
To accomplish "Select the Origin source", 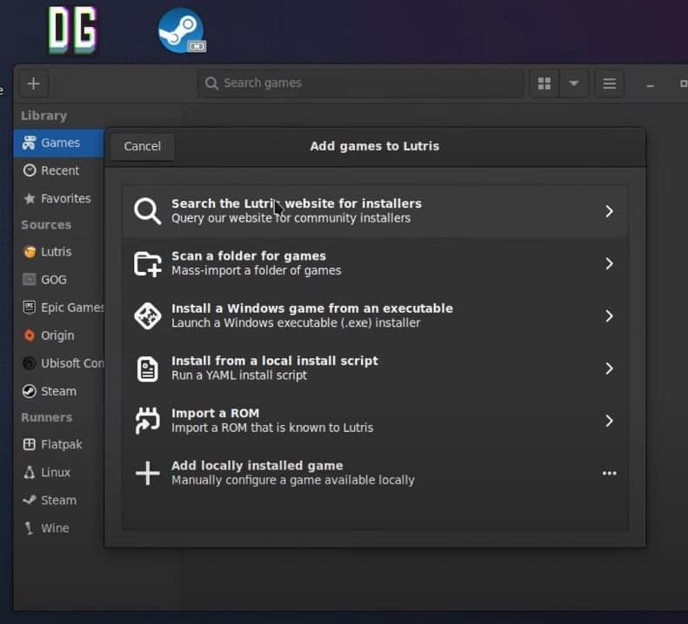I will (x=59, y=335).
